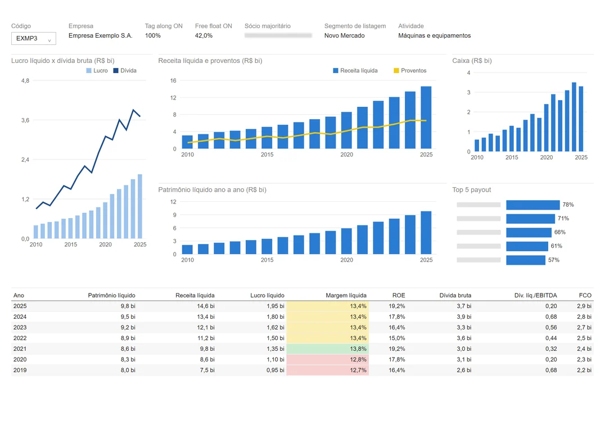
Task: Click the 2,9 bi FCO value
Action: point(584,306)
